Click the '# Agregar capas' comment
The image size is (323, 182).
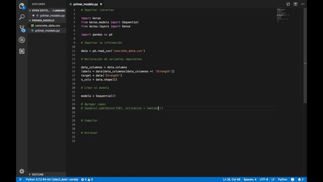point(93,104)
